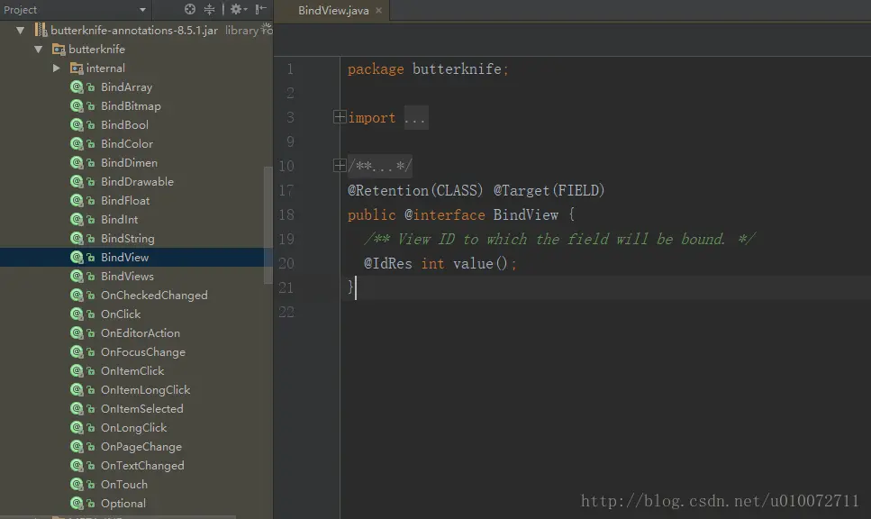This screenshot has height=519, width=871.
Task: Click the BindArray annotation icon
Action: tap(77, 86)
